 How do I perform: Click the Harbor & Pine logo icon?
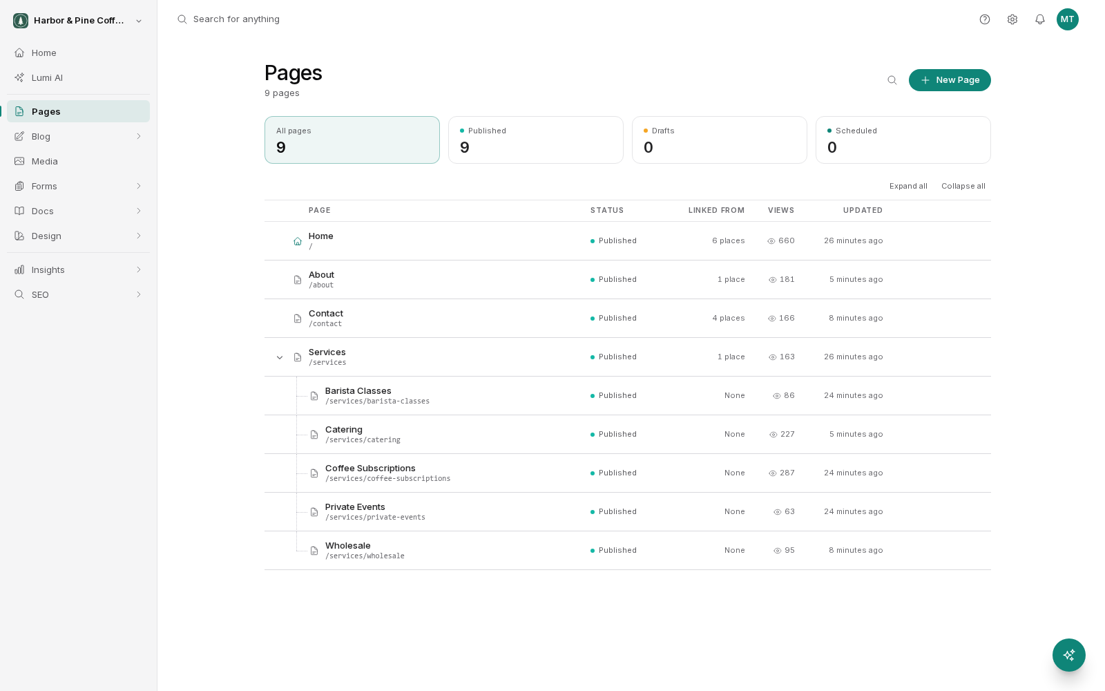click(x=21, y=21)
